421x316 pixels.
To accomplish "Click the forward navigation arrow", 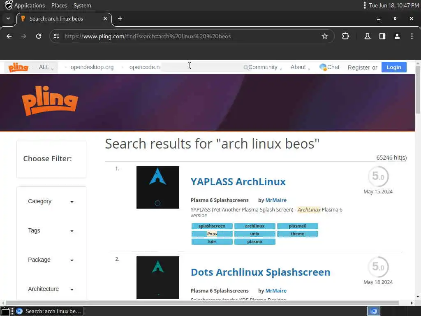I will (23, 36).
